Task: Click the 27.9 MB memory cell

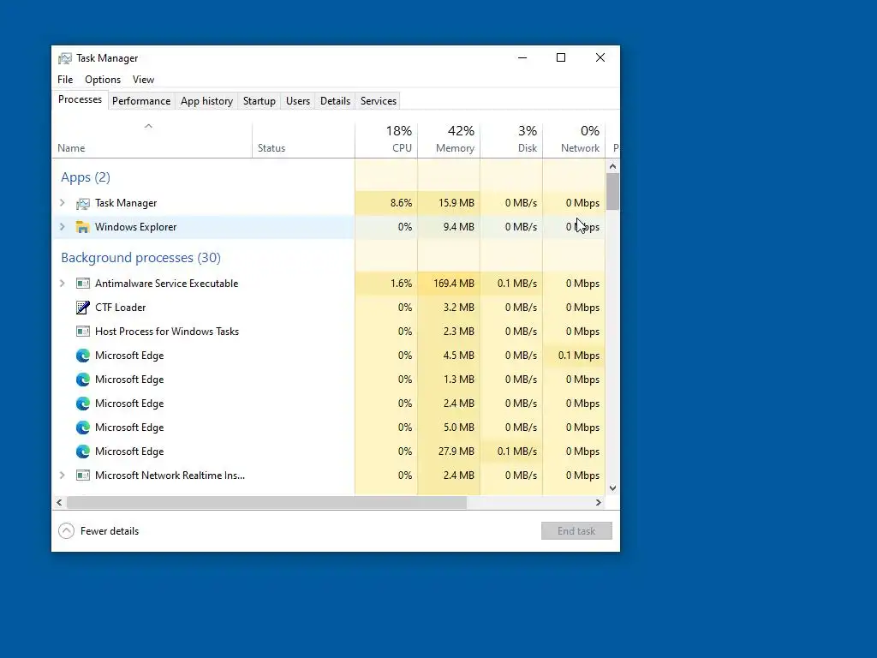Action: pyautogui.click(x=449, y=452)
